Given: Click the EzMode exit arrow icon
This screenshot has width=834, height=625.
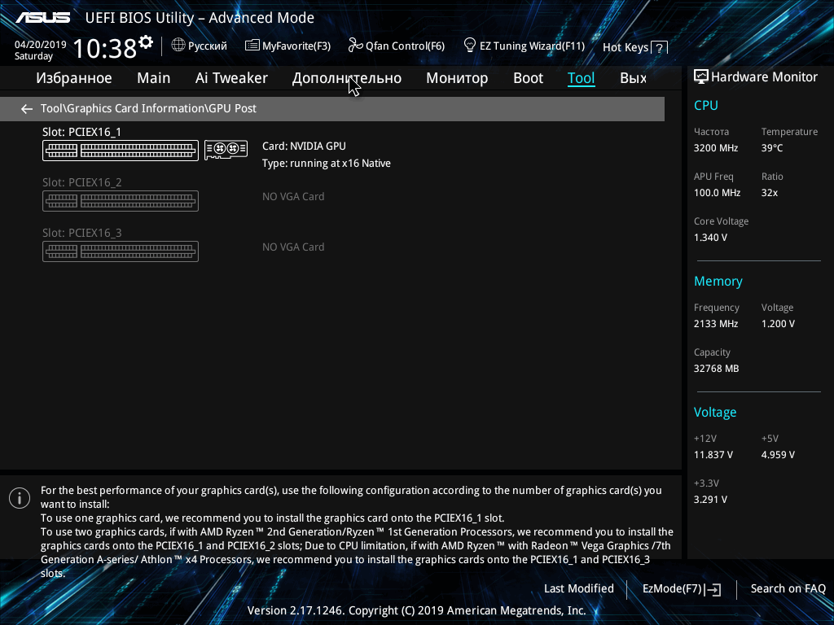Looking at the screenshot, I should point(713,589).
